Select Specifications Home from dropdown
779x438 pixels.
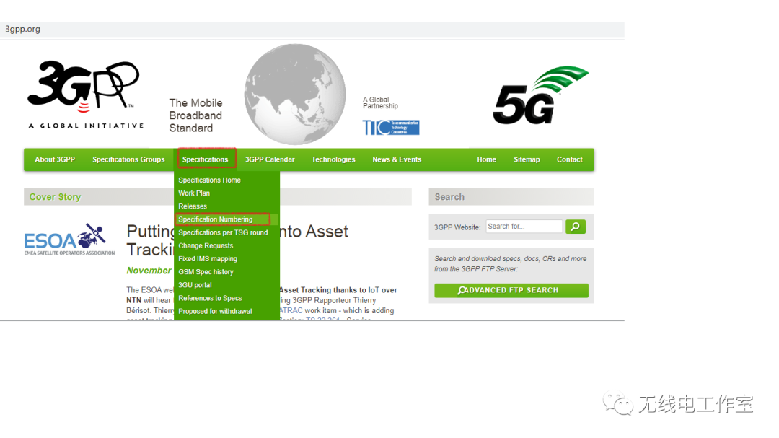[x=210, y=180]
